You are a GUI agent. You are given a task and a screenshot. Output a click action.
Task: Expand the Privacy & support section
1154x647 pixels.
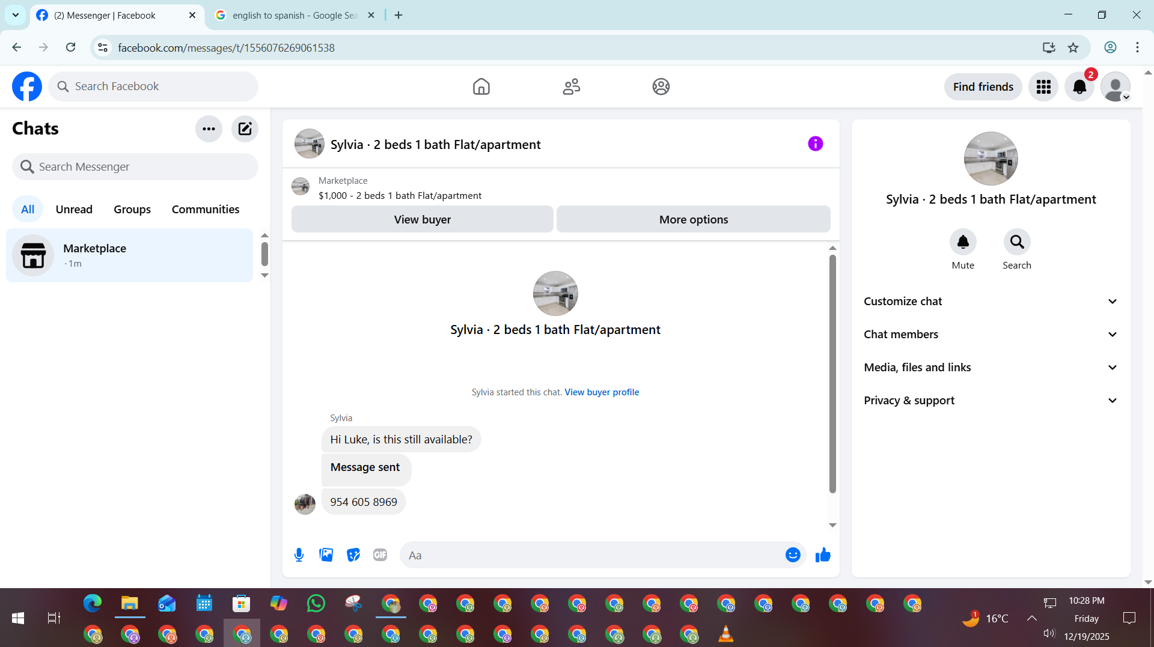(991, 401)
